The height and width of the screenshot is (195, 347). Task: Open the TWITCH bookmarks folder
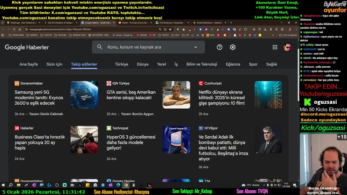[x=163, y=35]
